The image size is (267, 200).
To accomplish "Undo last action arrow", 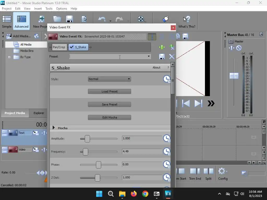I will pos(102,19).
